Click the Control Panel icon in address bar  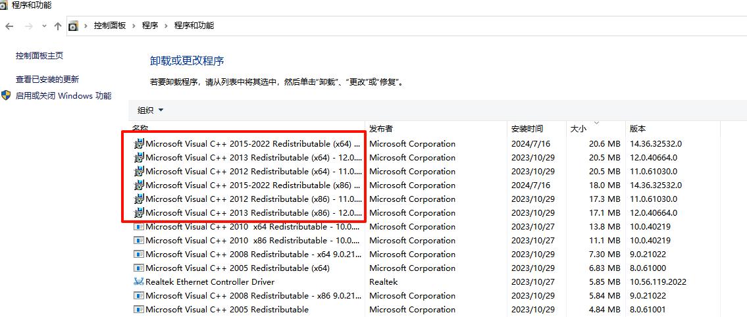tap(74, 26)
